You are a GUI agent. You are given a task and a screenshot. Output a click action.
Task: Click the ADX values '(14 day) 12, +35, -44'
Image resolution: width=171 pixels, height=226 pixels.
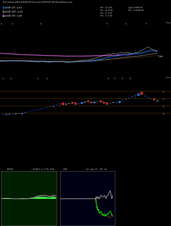point(96,169)
